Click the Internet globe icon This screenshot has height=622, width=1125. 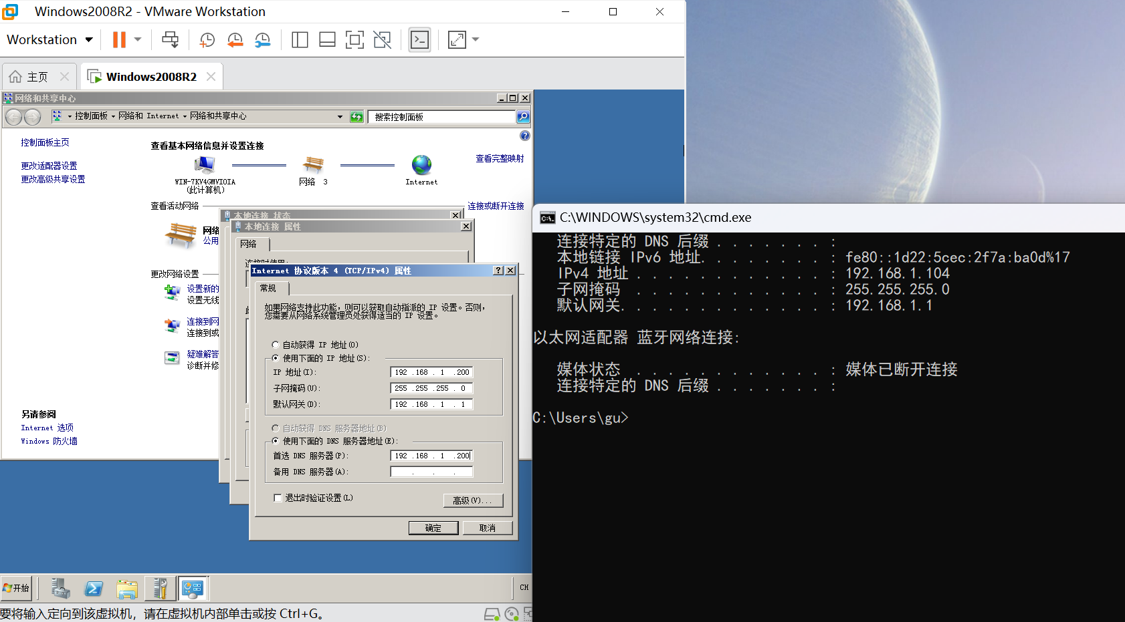coord(421,164)
